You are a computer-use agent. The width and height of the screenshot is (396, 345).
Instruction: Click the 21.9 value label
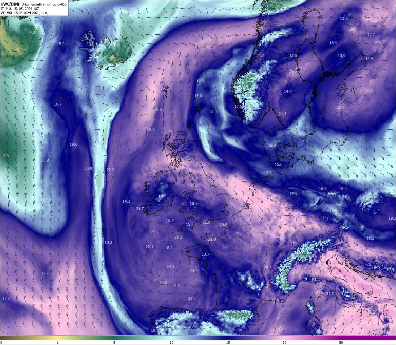pyautogui.click(x=206, y=222)
